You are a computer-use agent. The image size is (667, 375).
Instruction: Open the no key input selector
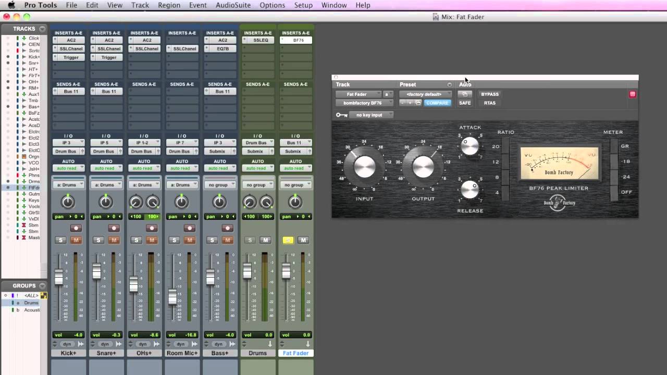point(372,115)
